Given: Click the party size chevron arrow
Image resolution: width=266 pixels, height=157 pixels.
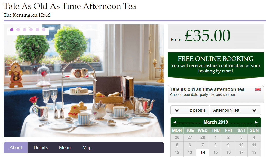Looking at the screenshot, I should tap(177, 110).
